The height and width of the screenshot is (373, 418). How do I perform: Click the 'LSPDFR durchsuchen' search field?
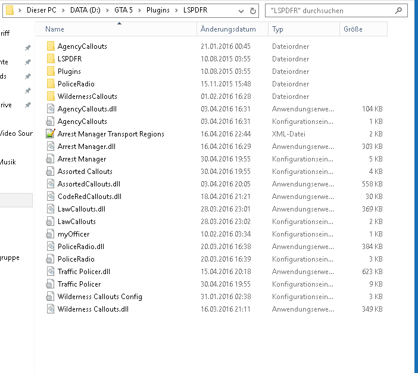336,10
